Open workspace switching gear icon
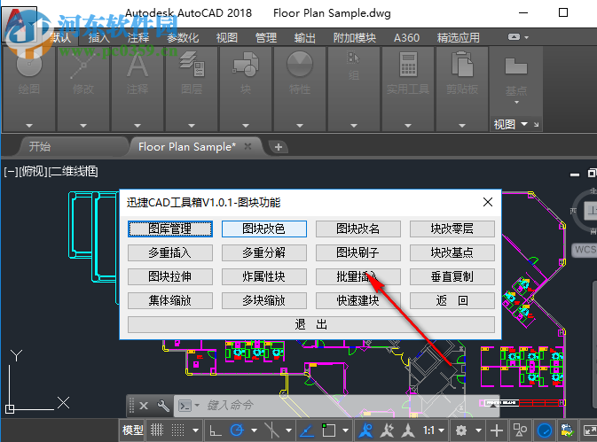The image size is (597, 442). pos(461,430)
